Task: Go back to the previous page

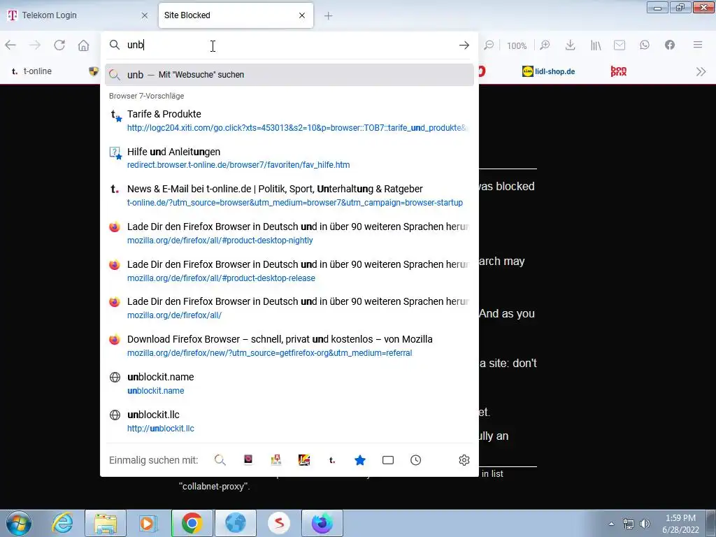Action: tap(10, 45)
